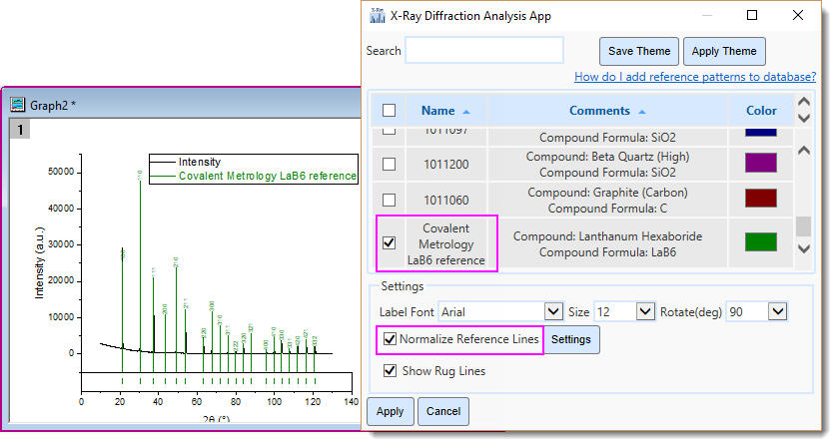Toggle Normalize Reference Lines checkbox

tap(390, 339)
